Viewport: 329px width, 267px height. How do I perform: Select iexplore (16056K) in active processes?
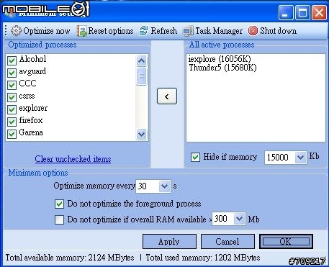(x=220, y=59)
